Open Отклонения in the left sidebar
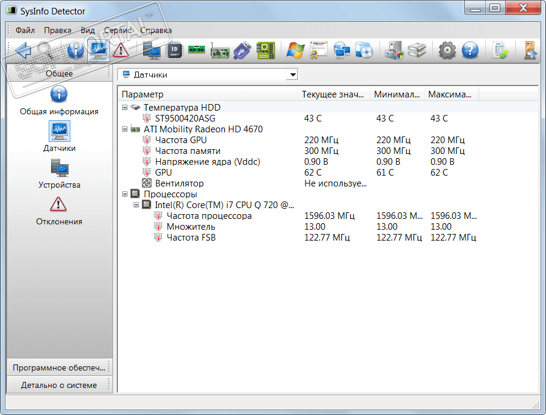Image resolution: width=546 pixels, height=415 pixels. click(59, 211)
